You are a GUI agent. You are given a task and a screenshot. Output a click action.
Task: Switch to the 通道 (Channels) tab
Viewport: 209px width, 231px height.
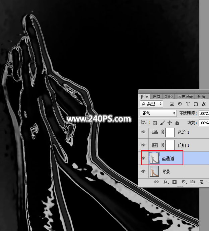156,97
